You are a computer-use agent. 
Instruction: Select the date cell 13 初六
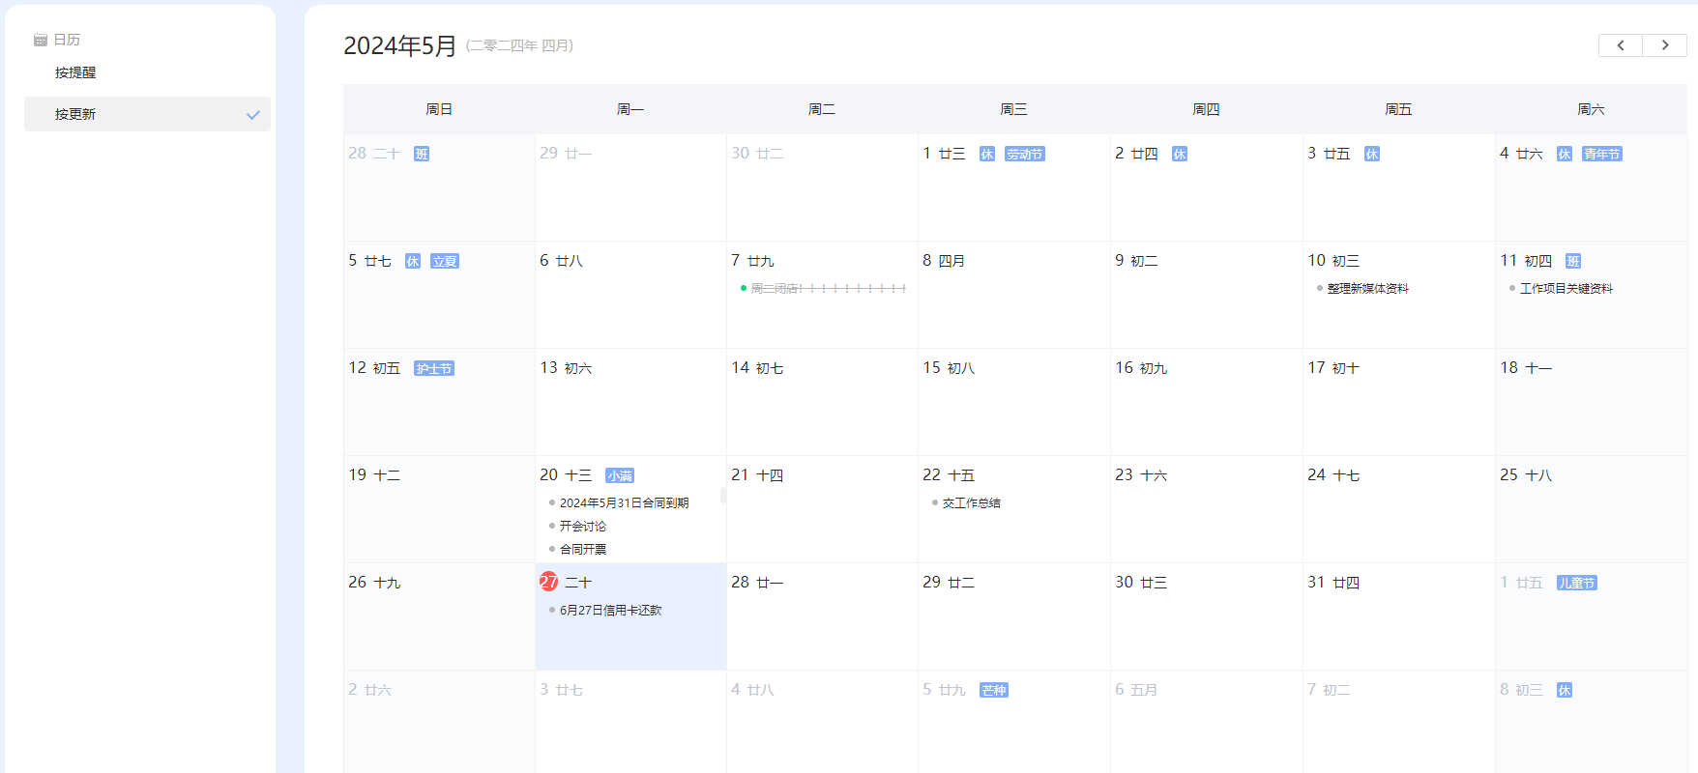click(630, 402)
